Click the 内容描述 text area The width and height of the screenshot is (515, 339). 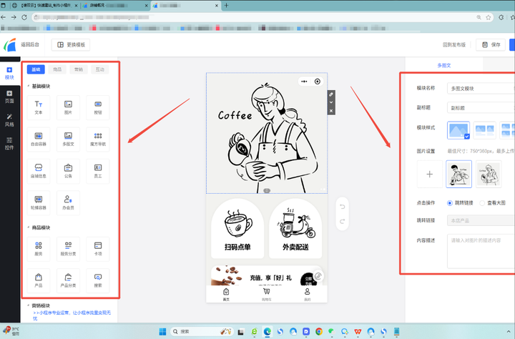481,251
